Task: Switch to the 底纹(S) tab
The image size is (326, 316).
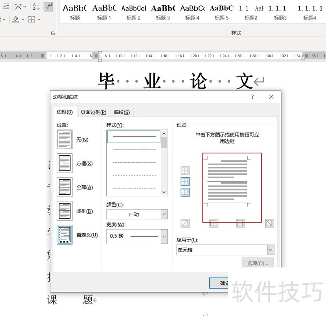Action: pos(121,112)
